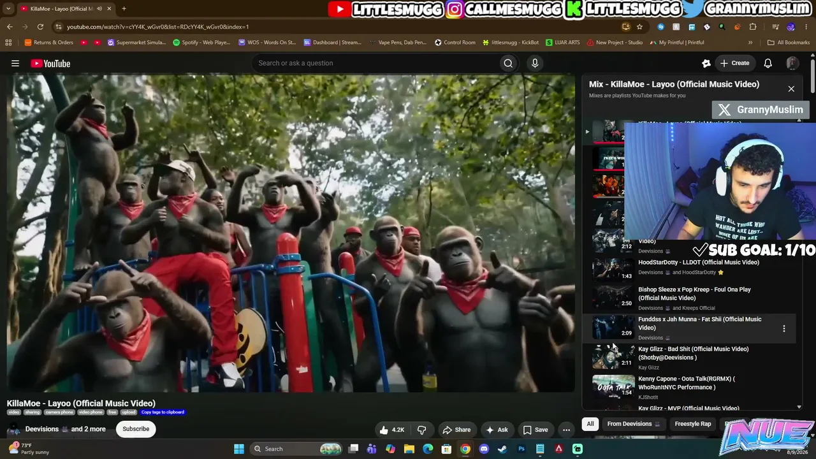Image resolution: width=816 pixels, height=459 pixels.
Task: Open the Spotify Web Player bookmark
Action: 201,43
